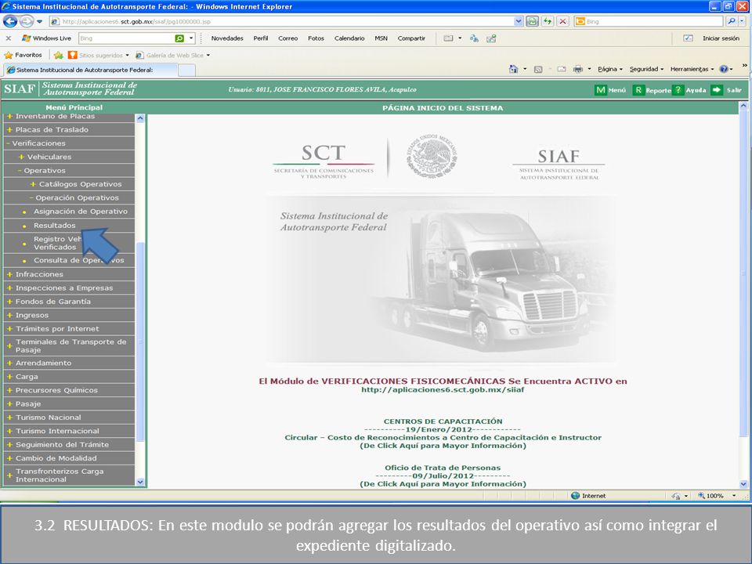Open the Seguridad menu dropdown
This screenshot has height=564, width=752.
click(646, 69)
